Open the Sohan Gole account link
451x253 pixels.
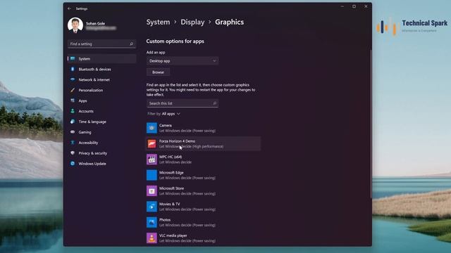tap(95, 23)
